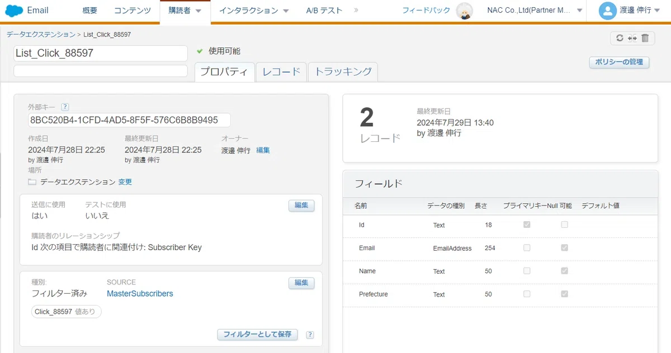Screen dimensions: 671x353
Task: Click the green 使用可能 checkmark icon
Action: coord(200,51)
